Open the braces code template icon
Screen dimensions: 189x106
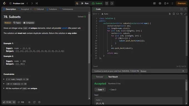tap(178, 14)
